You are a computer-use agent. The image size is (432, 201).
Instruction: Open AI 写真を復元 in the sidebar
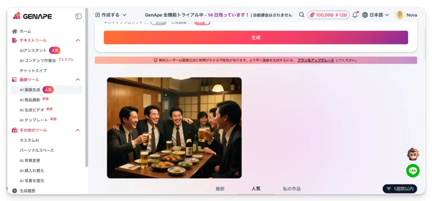point(32,181)
